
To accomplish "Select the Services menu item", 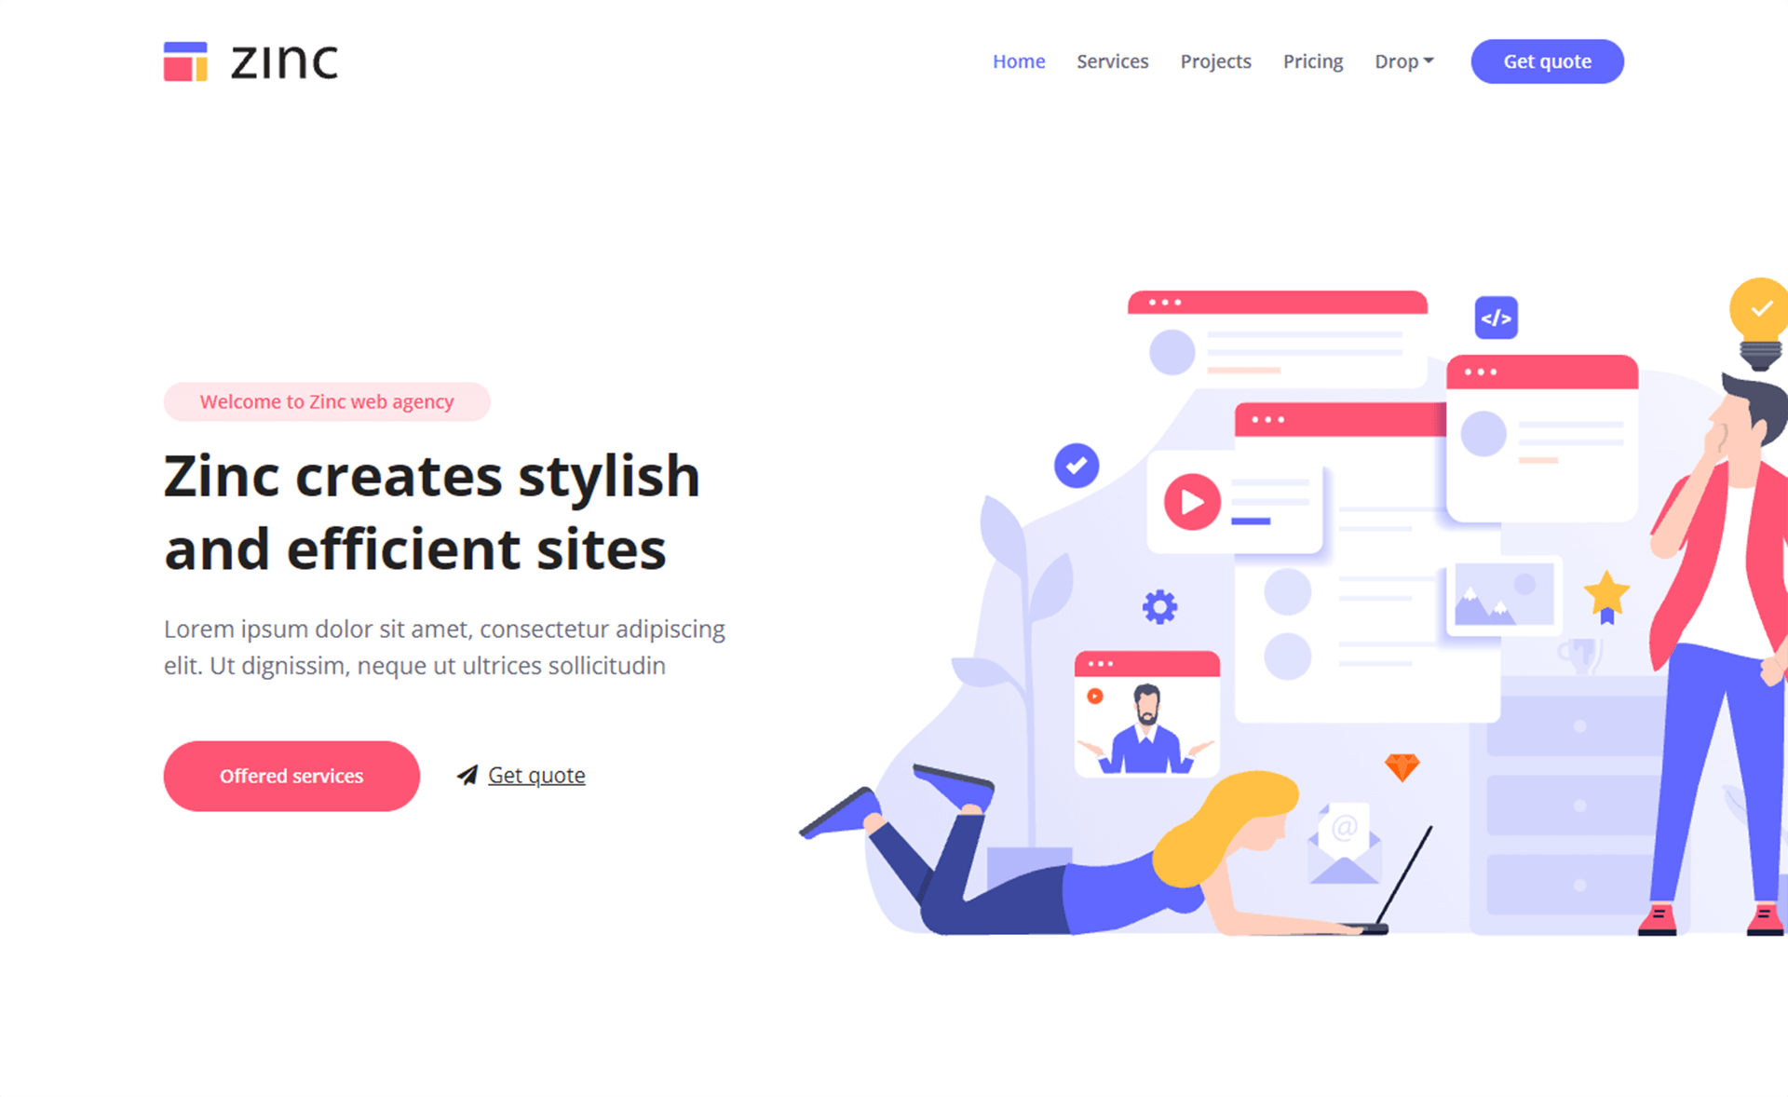I will (x=1110, y=61).
